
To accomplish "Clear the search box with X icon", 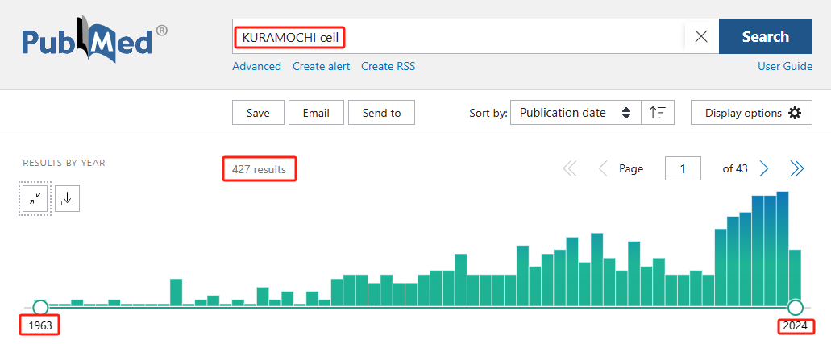I will point(701,37).
